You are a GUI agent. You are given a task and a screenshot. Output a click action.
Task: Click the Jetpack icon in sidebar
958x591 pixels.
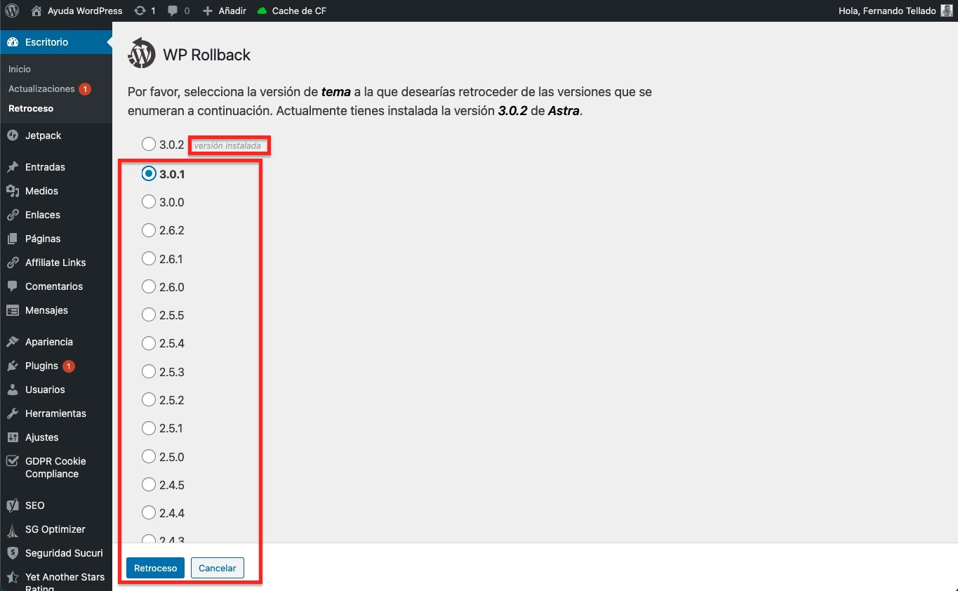(x=13, y=135)
